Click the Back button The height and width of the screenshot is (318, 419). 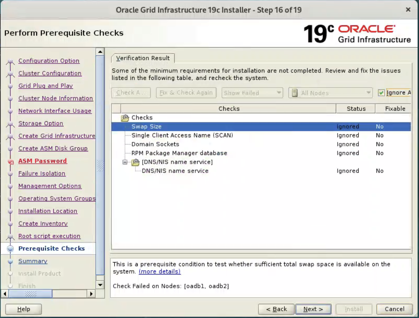[x=276, y=309]
